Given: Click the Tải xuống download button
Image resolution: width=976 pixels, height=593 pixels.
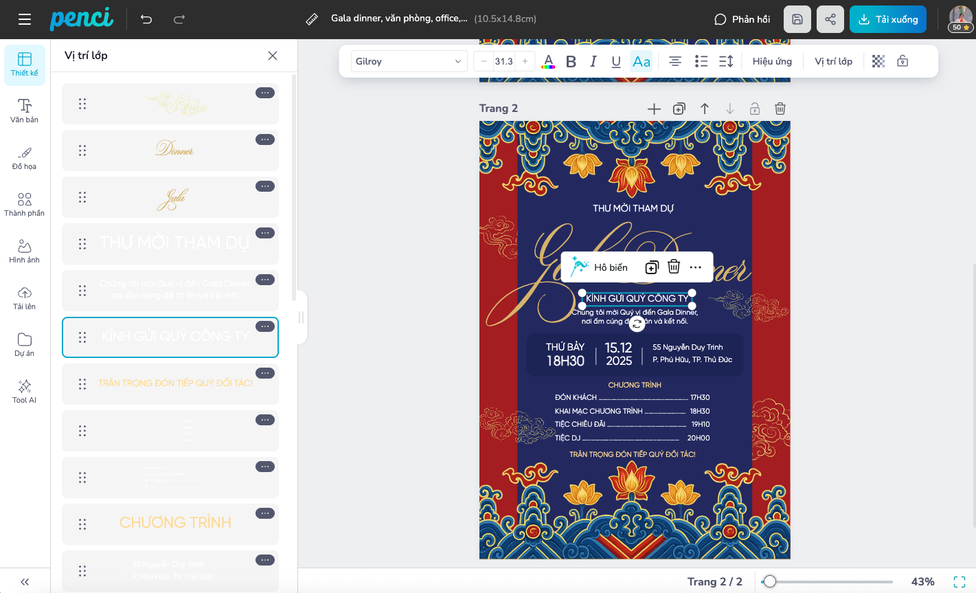Looking at the screenshot, I should [887, 19].
